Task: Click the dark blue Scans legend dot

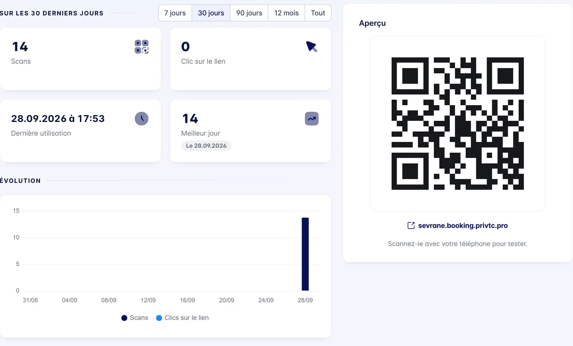Action: coord(124,318)
